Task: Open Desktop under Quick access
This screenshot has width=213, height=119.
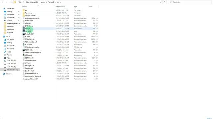Action: pos(9,12)
